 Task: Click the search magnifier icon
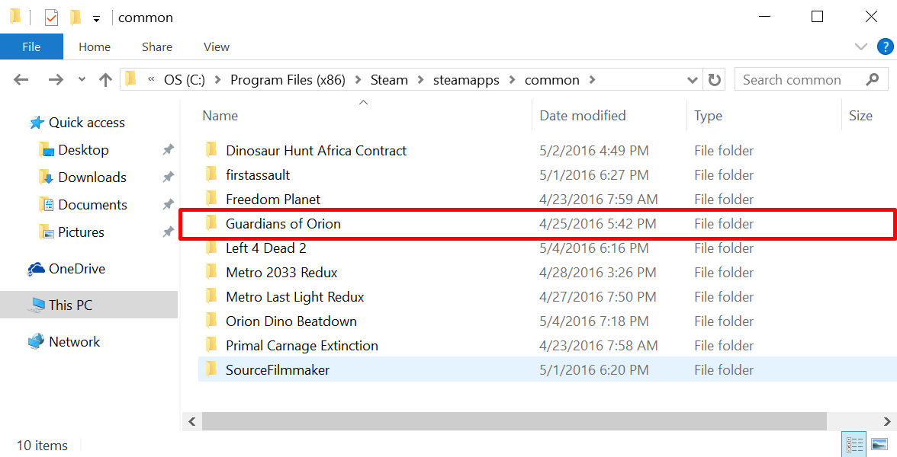point(873,80)
